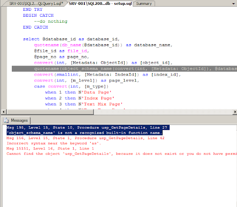Click the Messages tab icon
The height and width of the screenshot is (207, 237).
pos(6,120)
